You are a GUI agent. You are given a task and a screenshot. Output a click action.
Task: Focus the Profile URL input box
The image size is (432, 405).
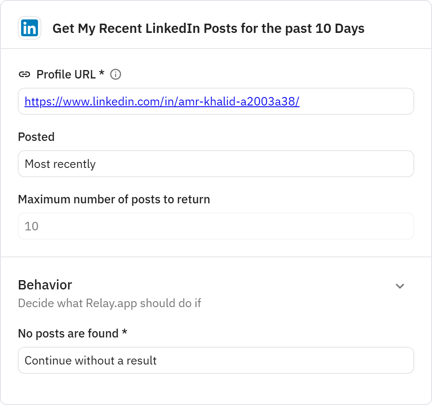(216, 101)
